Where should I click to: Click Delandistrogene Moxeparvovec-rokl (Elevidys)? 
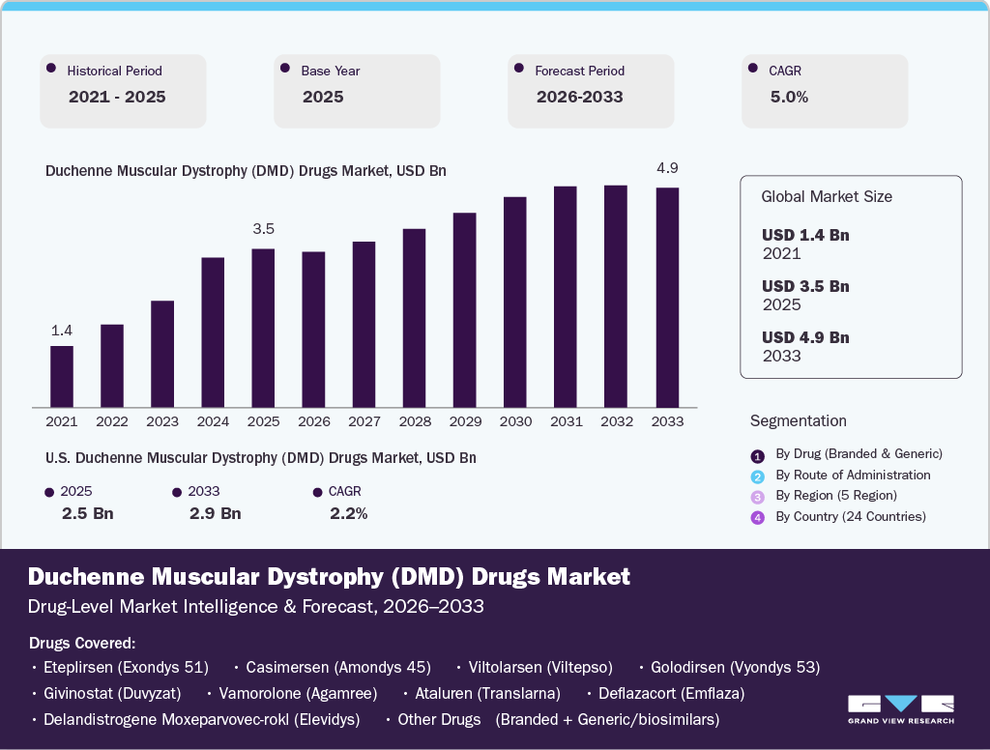click(201, 719)
